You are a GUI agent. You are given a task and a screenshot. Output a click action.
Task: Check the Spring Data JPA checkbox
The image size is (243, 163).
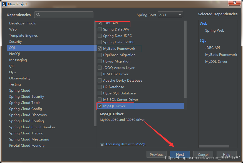pyautogui.click(x=100, y=29)
